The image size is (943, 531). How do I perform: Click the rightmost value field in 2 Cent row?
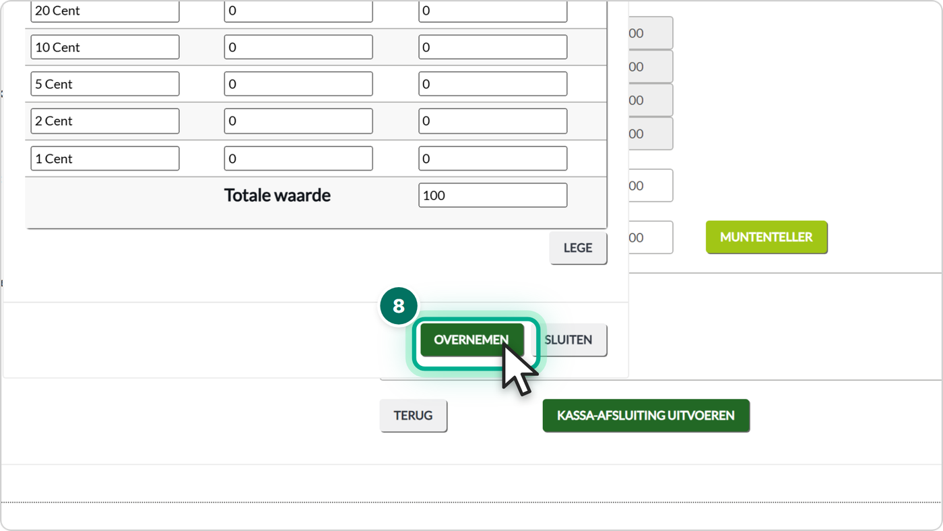[x=493, y=121]
